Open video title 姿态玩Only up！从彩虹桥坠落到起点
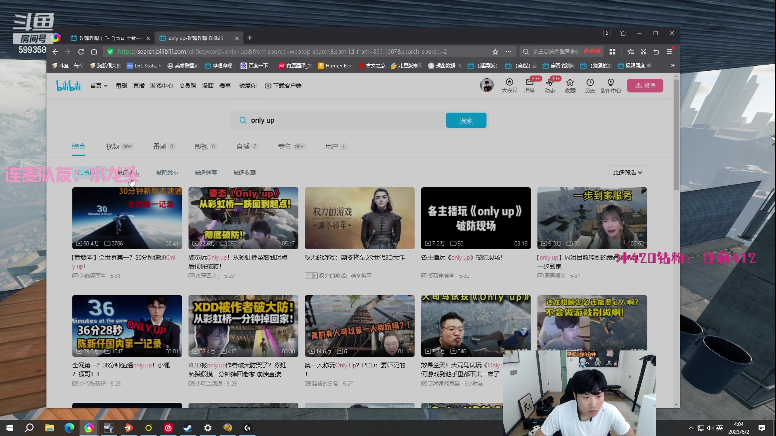The height and width of the screenshot is (436, 776). [x=238, y=262]
